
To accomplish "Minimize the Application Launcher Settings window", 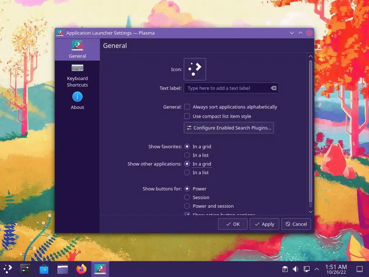I will pos(292,33).
